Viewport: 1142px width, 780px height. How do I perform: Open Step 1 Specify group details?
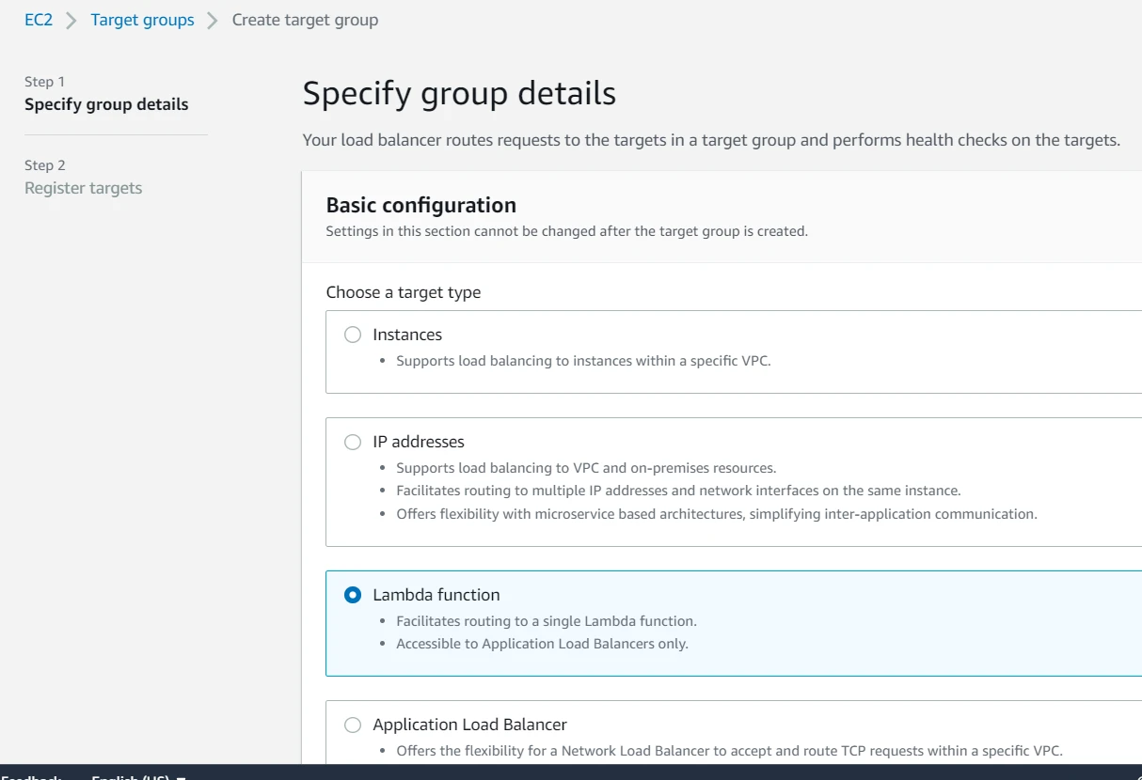pos(106,104)
